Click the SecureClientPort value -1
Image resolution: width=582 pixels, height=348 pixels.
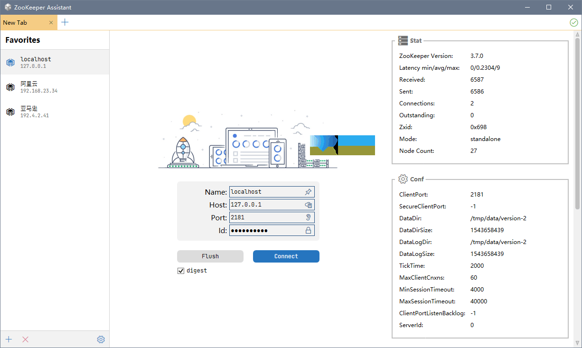tap(473, 207)
